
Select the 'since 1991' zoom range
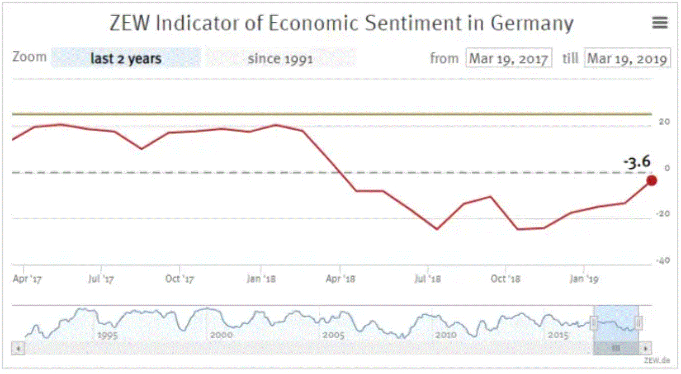[280, 58]
